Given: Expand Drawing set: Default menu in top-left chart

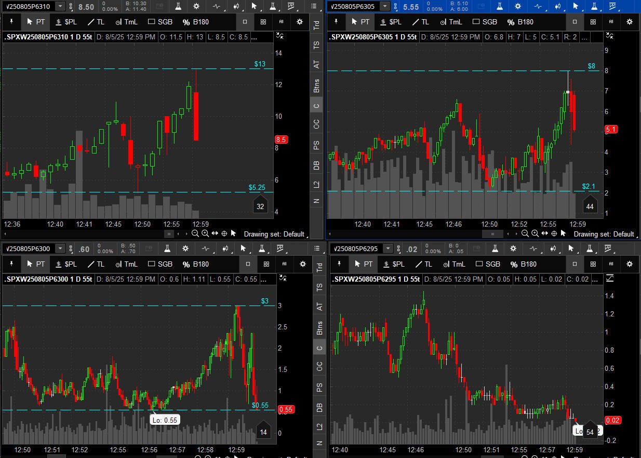Looking at the screenshot, I should (x=274, y=234).
